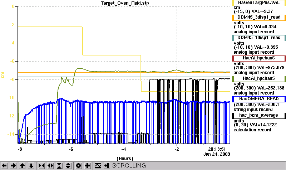Click 'units' under hac_bcm_average
The width and height of the screenshot is (286, 170).
tap(238, 121)
